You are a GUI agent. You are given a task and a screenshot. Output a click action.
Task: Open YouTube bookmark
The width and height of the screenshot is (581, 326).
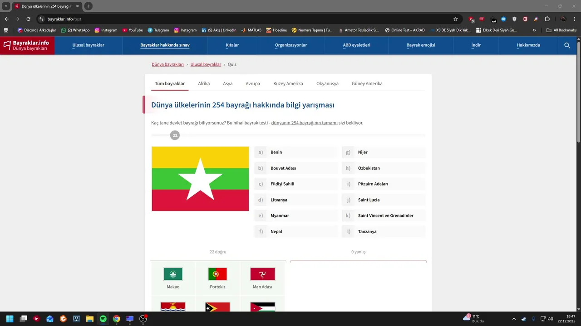coord(133,30)
